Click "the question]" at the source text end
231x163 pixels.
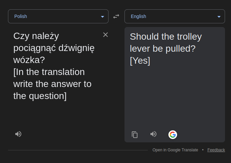coord(40,96)
